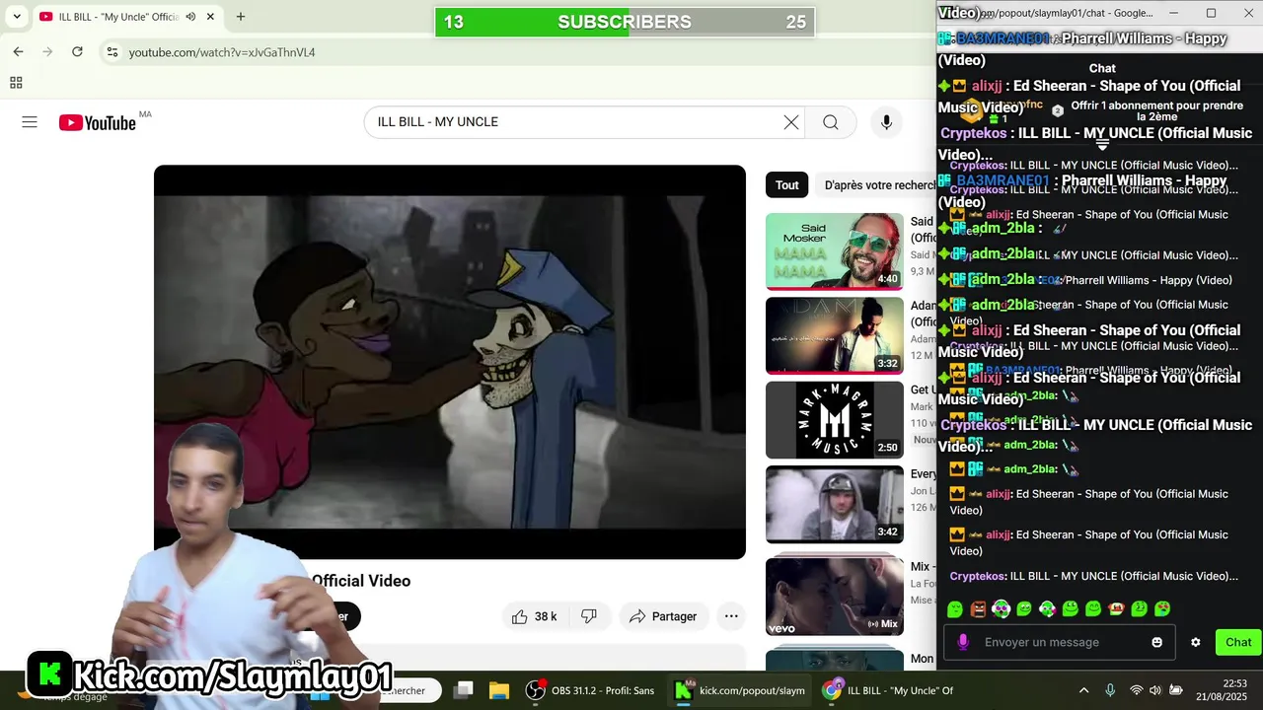Switch to ILL BILL Chrome taskbar button
Screen dimensions: 1263x710
click(888, 690)
